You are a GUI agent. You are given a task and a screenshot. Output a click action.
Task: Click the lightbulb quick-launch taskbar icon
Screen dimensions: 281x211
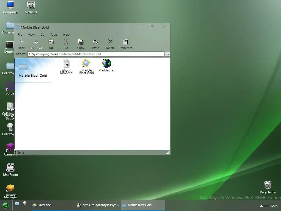[x=24, y=204]
